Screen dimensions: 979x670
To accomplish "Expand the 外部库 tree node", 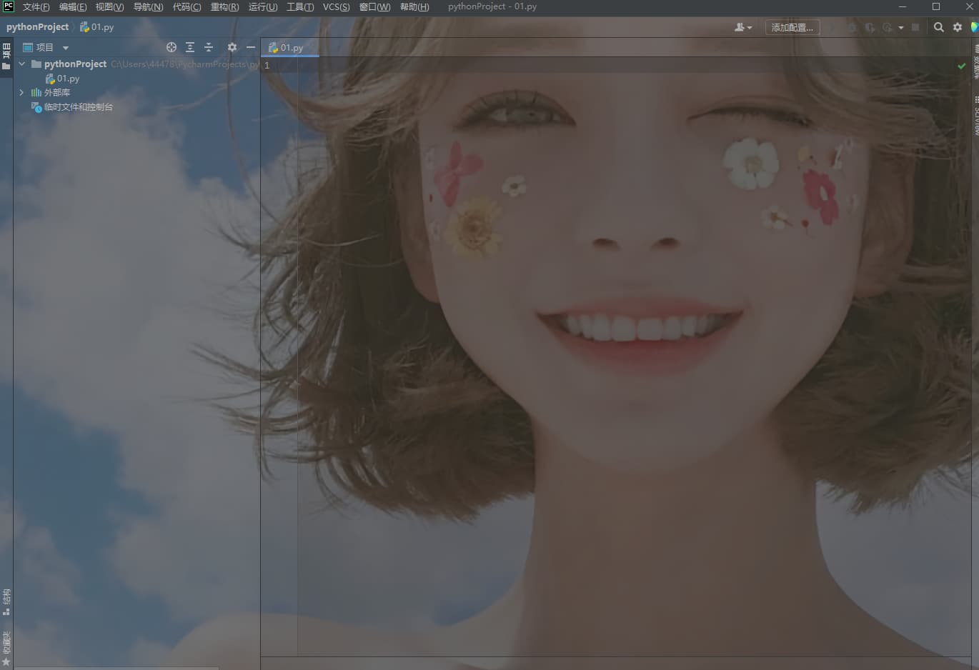I will click(22, 93).
